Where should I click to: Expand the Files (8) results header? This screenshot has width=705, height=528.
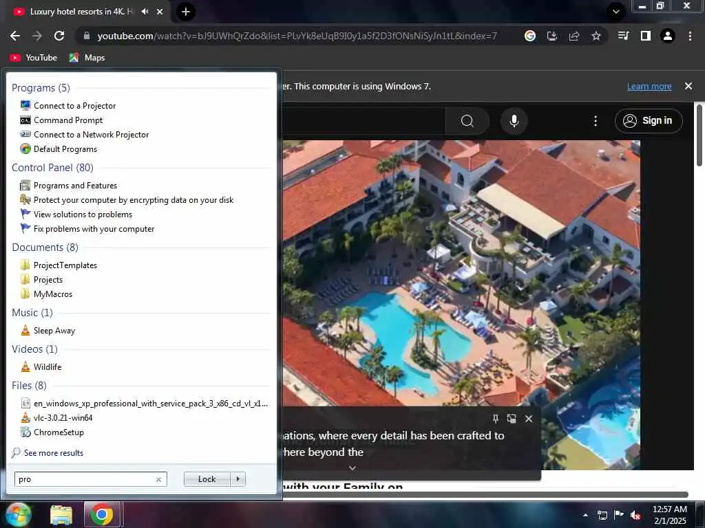coord(29,385)
